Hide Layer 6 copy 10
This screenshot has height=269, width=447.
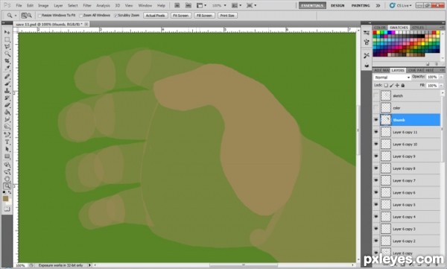(376, 144)
